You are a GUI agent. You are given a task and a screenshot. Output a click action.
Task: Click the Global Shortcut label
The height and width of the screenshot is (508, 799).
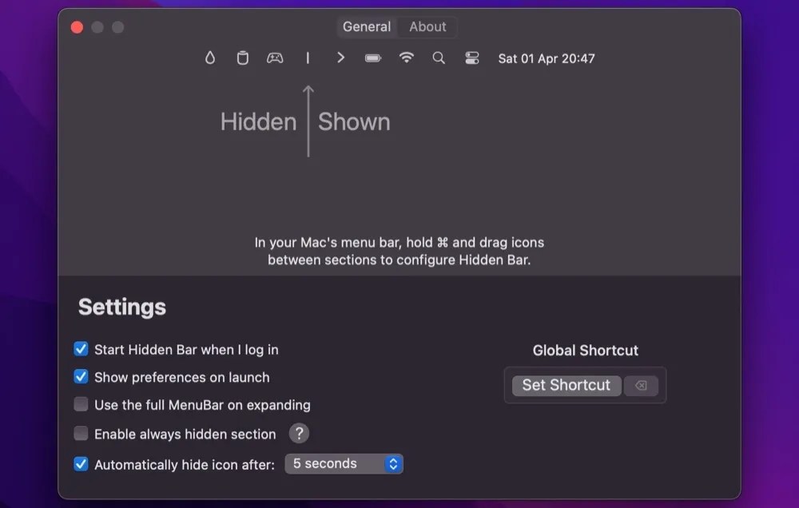(x=585, y=351)
